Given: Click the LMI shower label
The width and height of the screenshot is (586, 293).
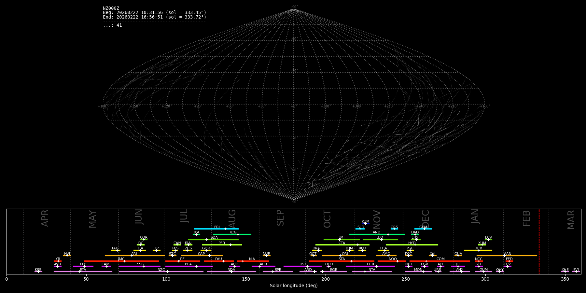Looking at the screenshot, I should click(x=342, y=238).
